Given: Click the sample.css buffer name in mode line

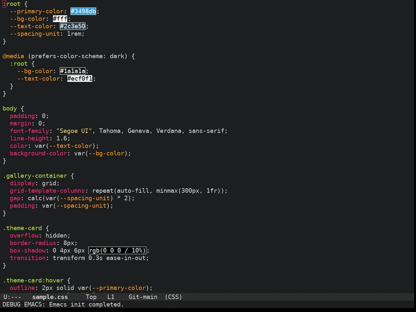Looking at the screenshot, I should pos(50,297).
